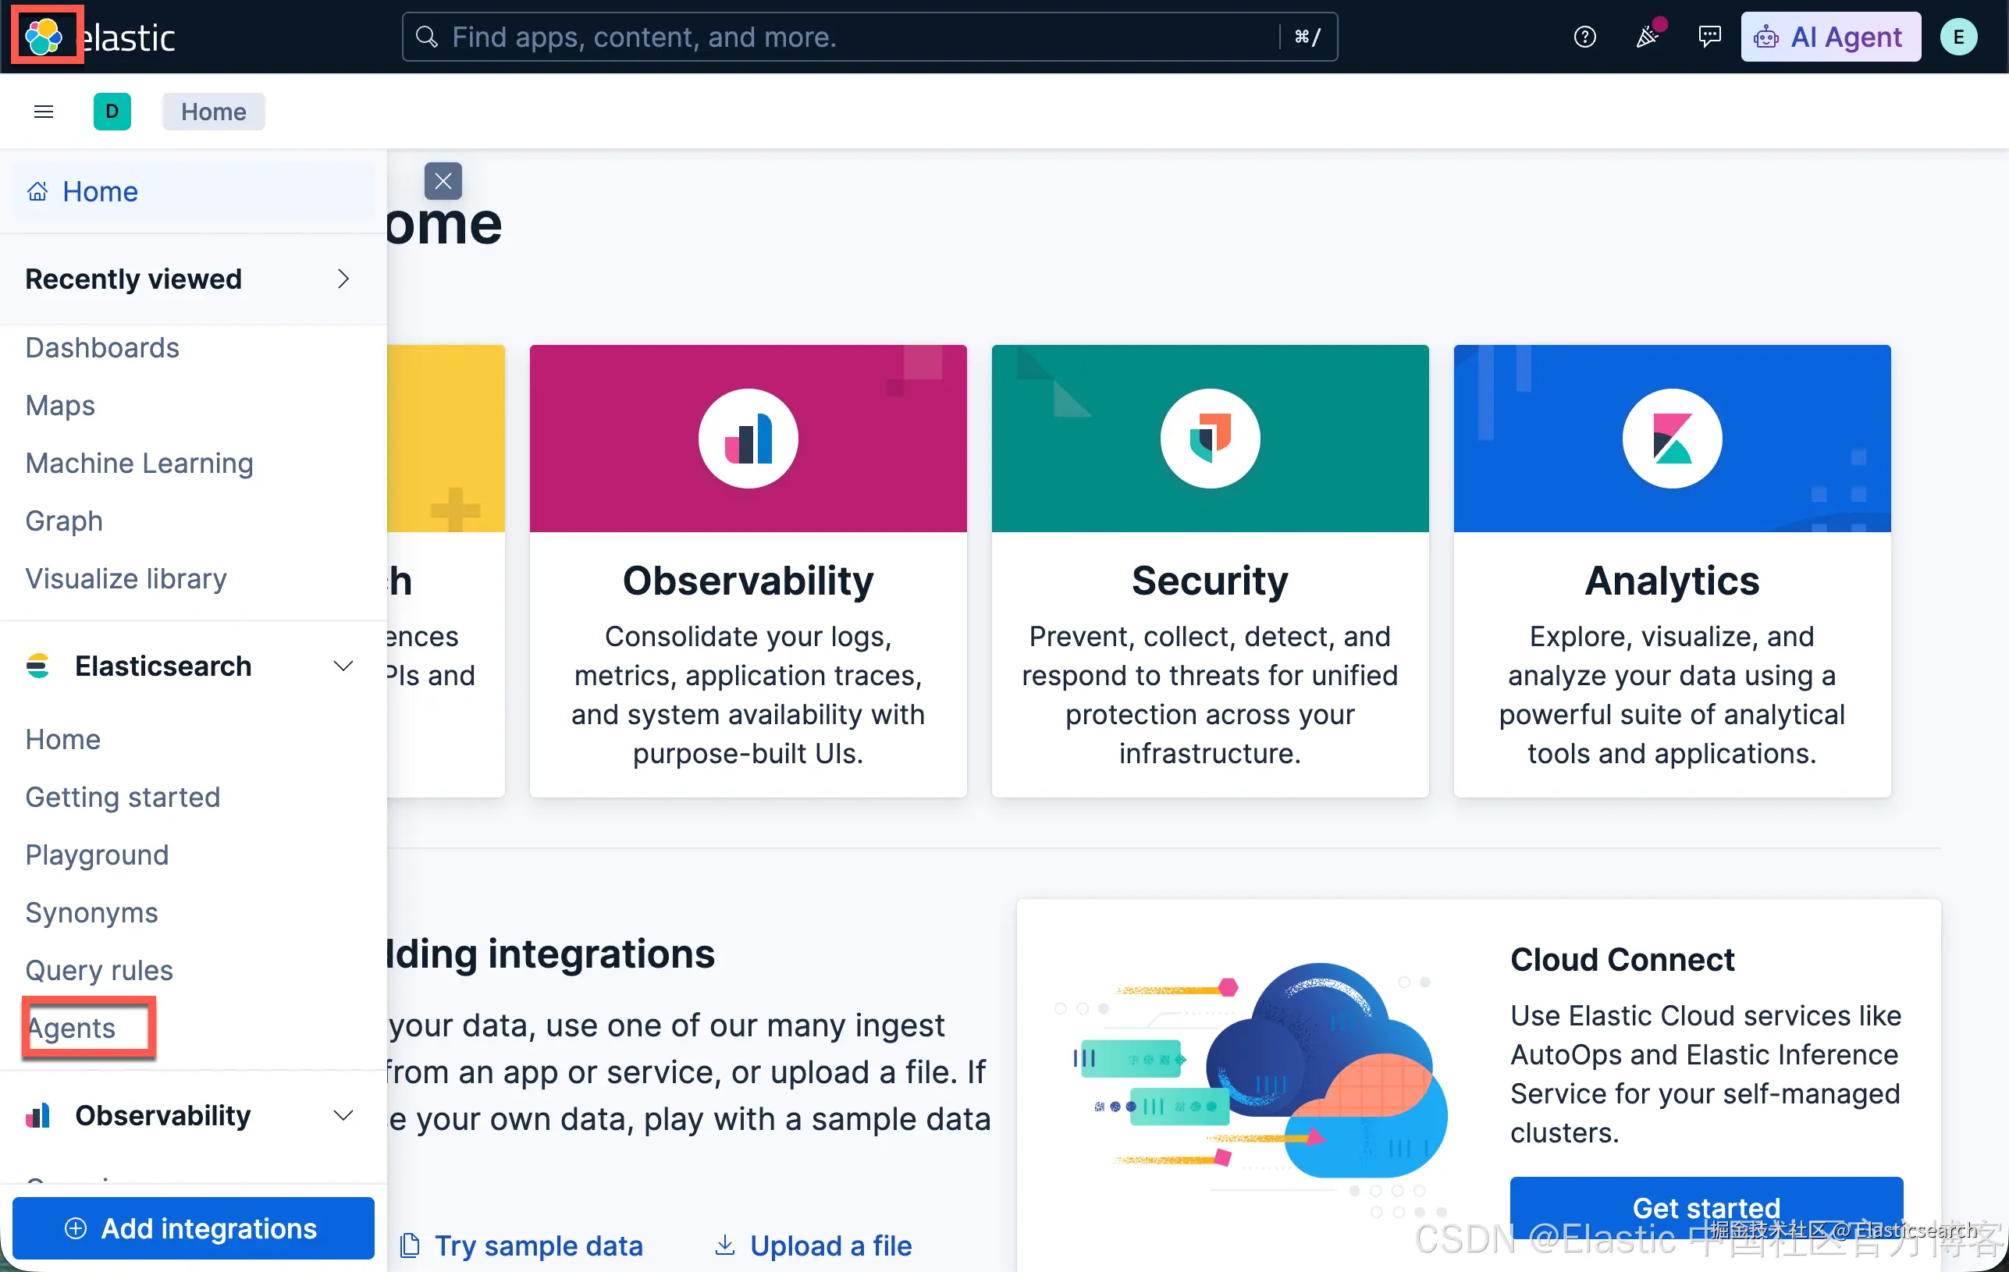Open Agents in Elasticsearch
This screenshot has width=2009, height=1272.
point(71,1028)
